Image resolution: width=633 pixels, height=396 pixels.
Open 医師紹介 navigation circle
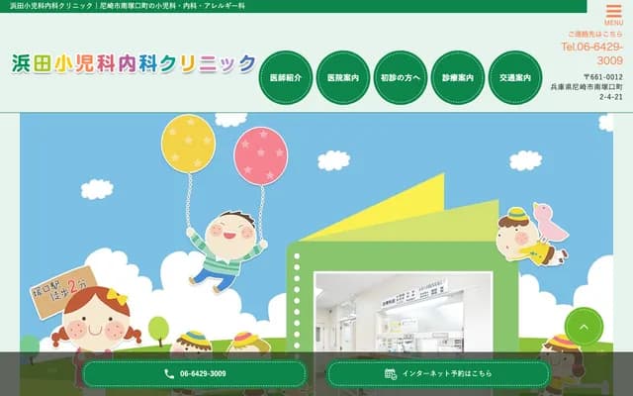(286, 77)
